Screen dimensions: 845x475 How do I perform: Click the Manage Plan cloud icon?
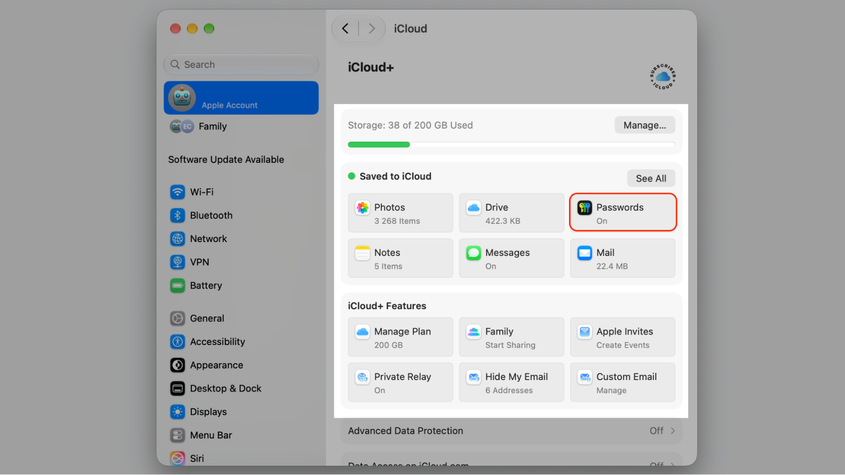pos(363,332)
